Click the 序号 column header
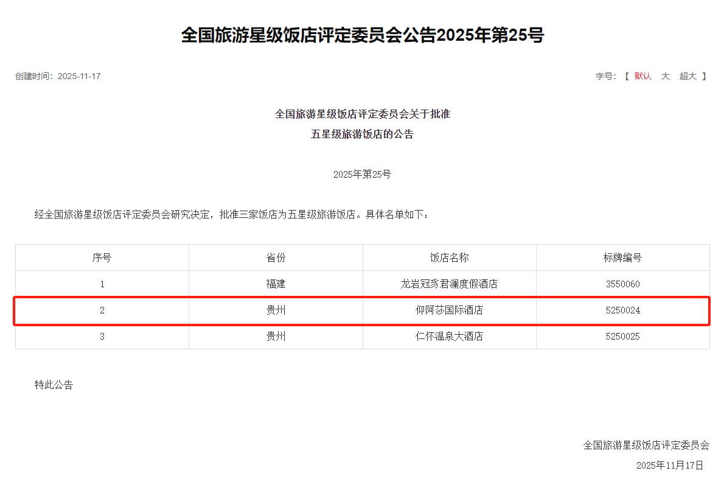The height and width of the screenshot is (490, 724). [102, 257]
